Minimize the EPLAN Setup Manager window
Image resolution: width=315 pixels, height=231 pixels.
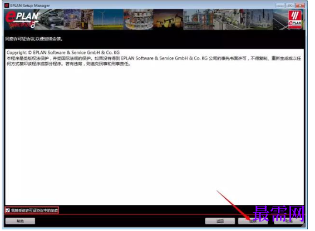280,6
